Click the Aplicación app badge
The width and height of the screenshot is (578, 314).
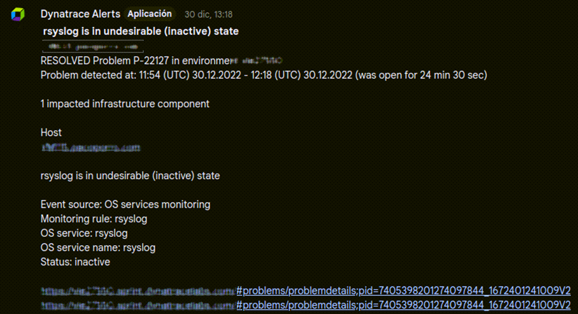pyautogui.click(x=150, y=14)
